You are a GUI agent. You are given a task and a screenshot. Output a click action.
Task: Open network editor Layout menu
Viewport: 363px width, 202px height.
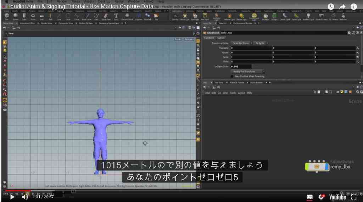click(241, 93)
